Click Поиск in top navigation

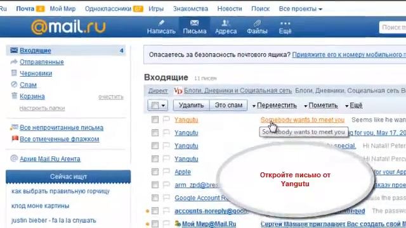pos(261,9)
